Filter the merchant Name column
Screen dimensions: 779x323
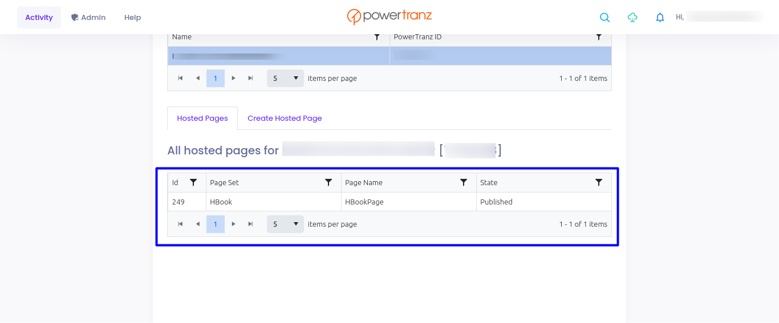click(377, 37)
